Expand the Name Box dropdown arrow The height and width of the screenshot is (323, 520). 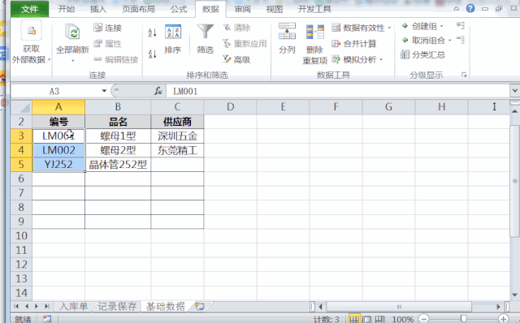click(104, 91)
